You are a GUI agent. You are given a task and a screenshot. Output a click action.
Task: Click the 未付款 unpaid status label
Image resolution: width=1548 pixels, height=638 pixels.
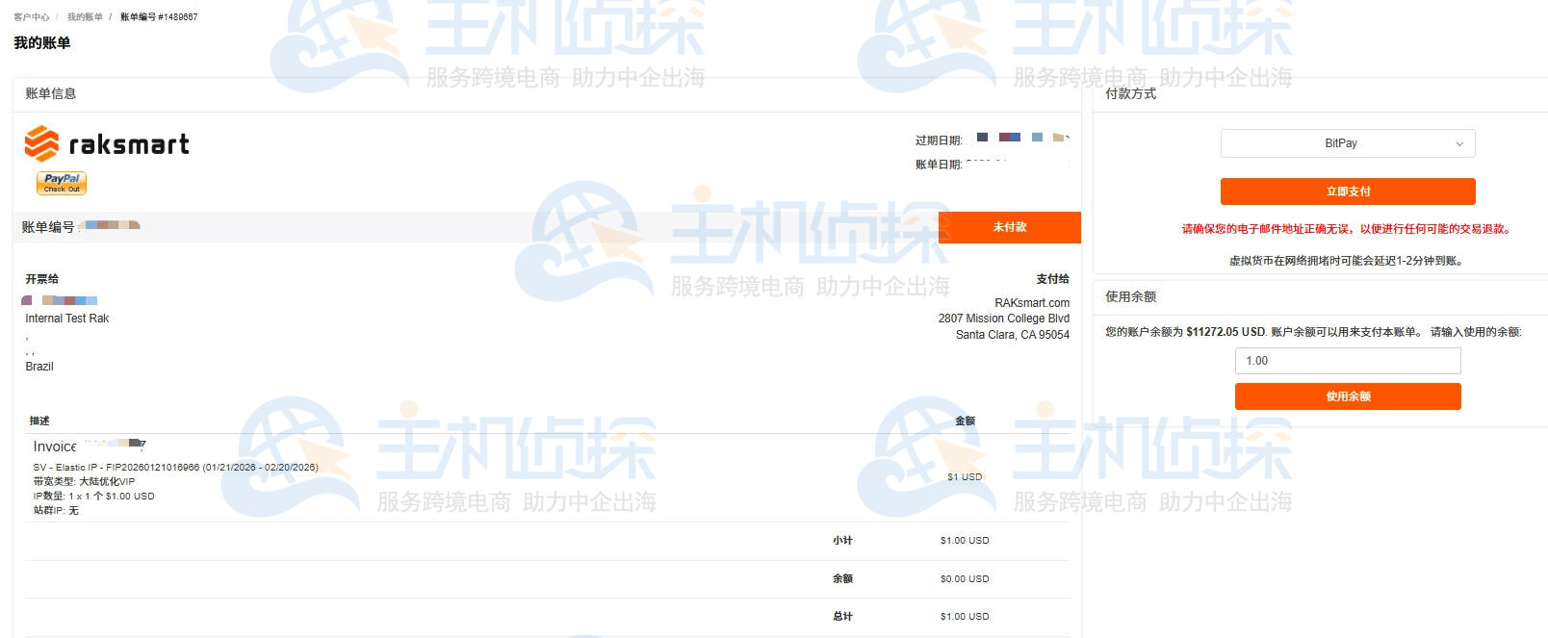1010,227
